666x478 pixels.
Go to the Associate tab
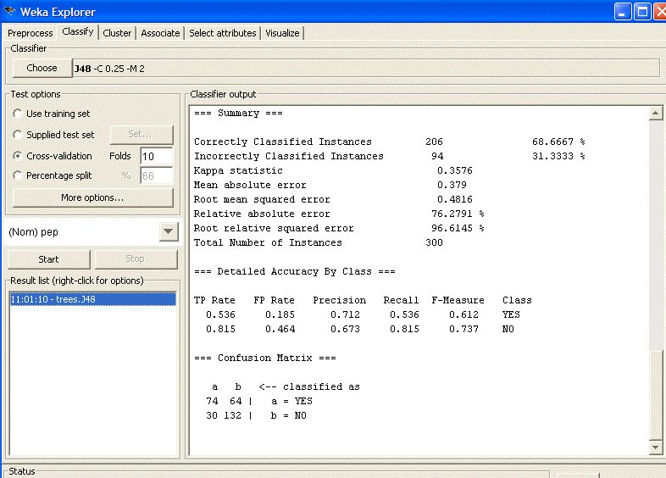(160, 33)
